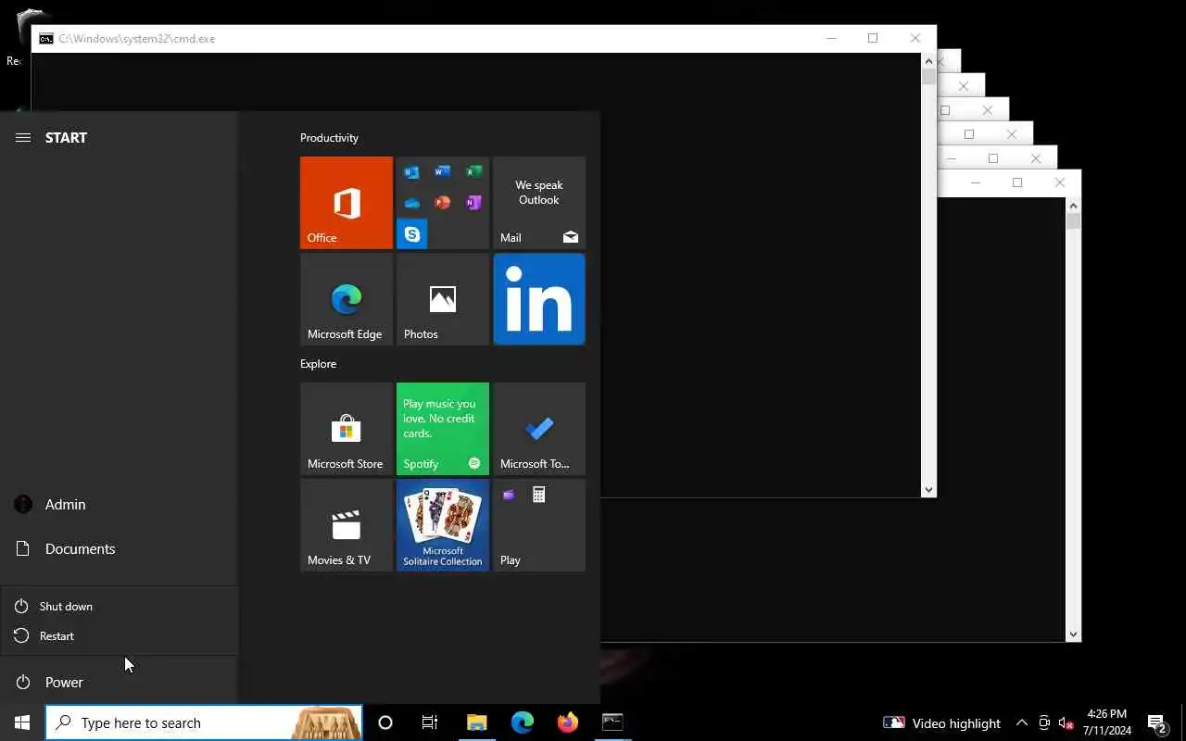Launch Microsoft Solitaire Collection tile

pos(443,525)
